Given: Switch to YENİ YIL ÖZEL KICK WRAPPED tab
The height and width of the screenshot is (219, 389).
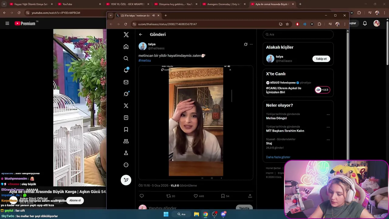Looking at the screenshot, I should click(128, 4).
